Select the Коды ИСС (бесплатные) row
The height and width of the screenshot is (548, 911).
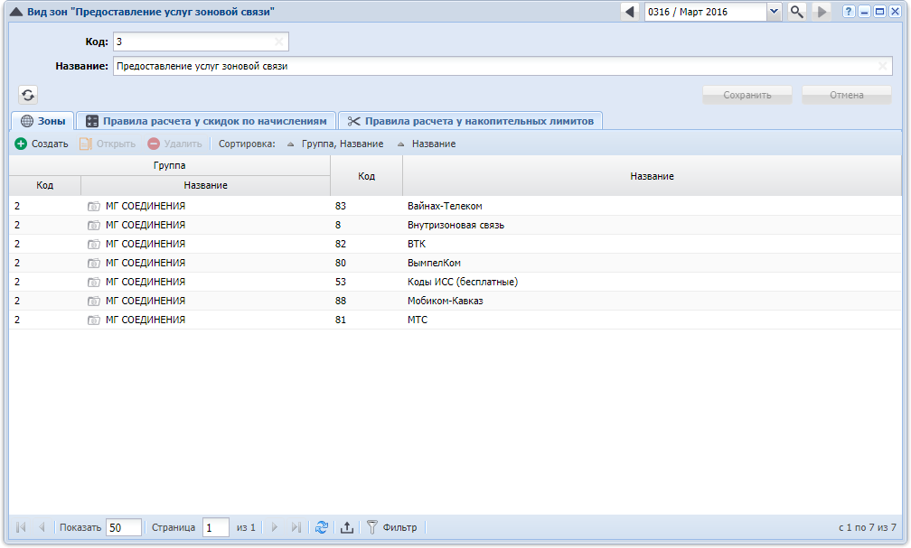455,283
